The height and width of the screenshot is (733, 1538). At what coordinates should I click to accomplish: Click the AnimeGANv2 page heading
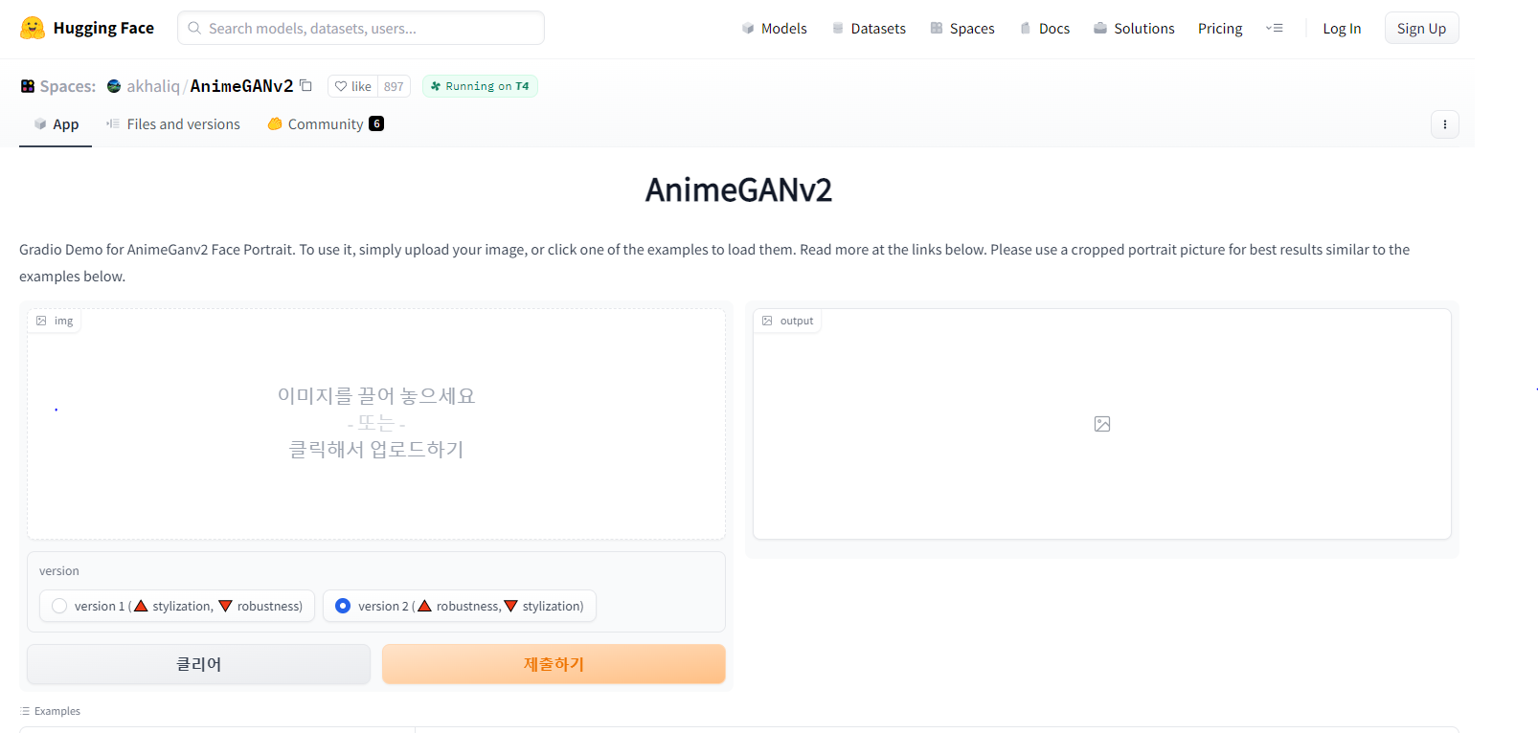738,189
